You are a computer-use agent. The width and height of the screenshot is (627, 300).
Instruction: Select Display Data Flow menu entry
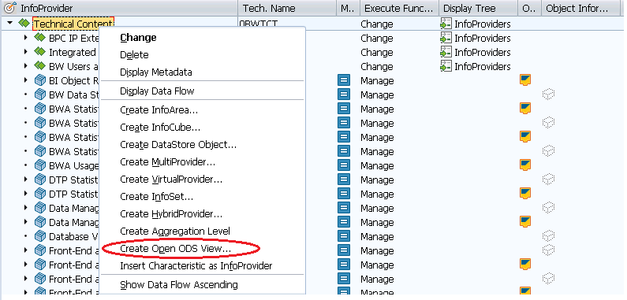click(157, 91)
